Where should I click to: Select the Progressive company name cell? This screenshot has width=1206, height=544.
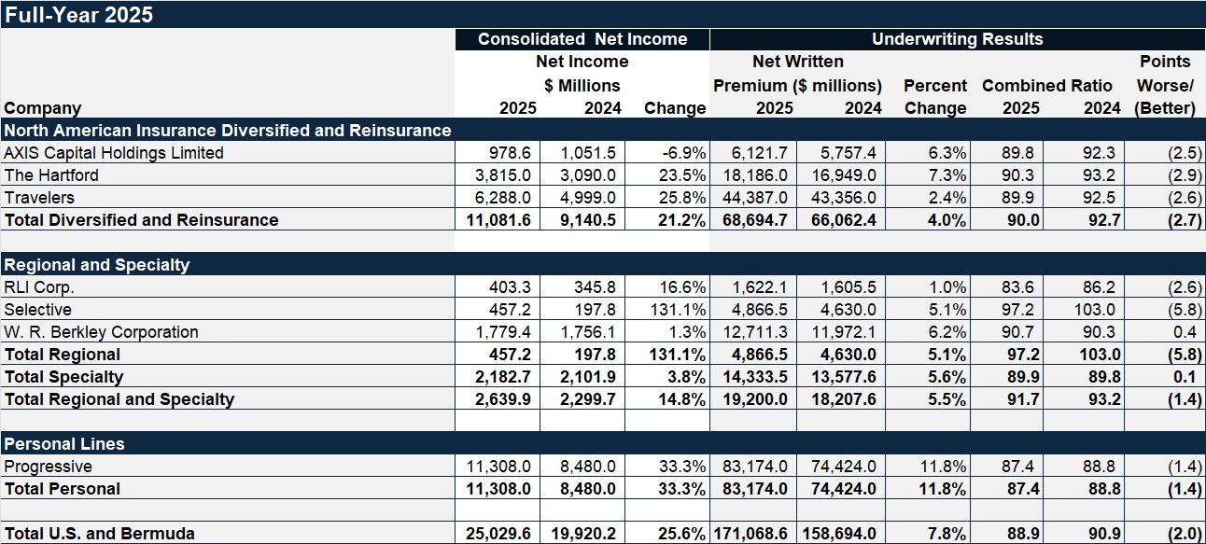tap(48, 467)
